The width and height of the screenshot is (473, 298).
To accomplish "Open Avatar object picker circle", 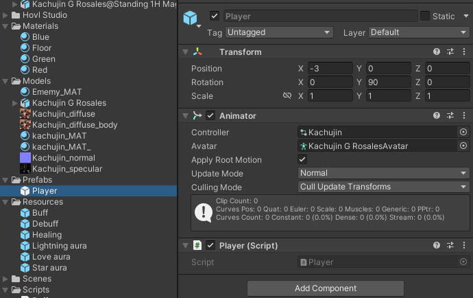I will tap(463, 146).
